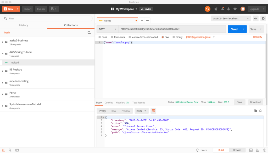Click the collections Filter search field

tap(47, 19)
